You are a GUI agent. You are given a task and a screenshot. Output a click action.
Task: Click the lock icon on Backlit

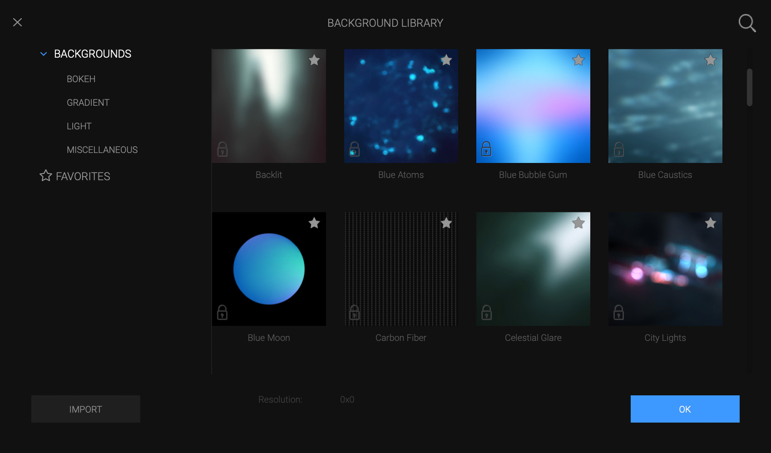[x=222, y=149]
